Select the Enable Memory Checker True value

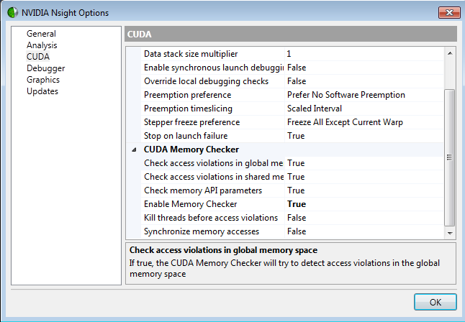pyautogui.click(x=296, y=204)
